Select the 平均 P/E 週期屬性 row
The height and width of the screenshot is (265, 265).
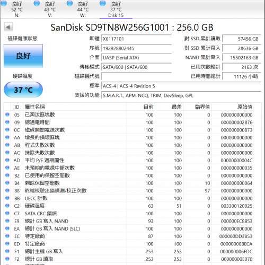[x=129, y=160]
